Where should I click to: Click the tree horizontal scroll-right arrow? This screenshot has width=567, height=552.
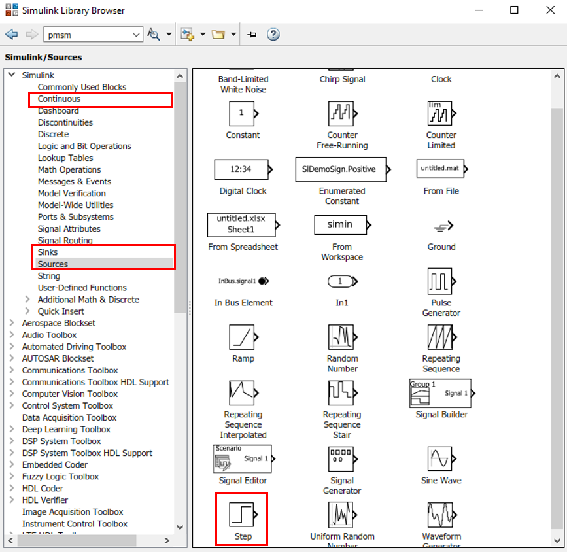[167, 540]
